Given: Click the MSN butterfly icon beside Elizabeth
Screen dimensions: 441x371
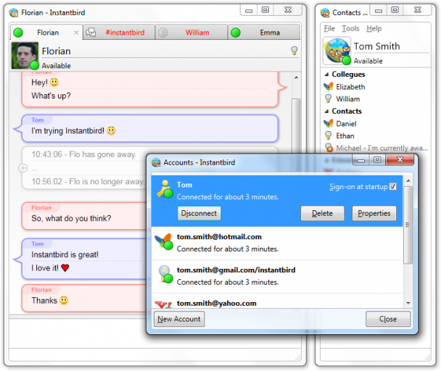Looking at the screenshot, I should (329, 86).
